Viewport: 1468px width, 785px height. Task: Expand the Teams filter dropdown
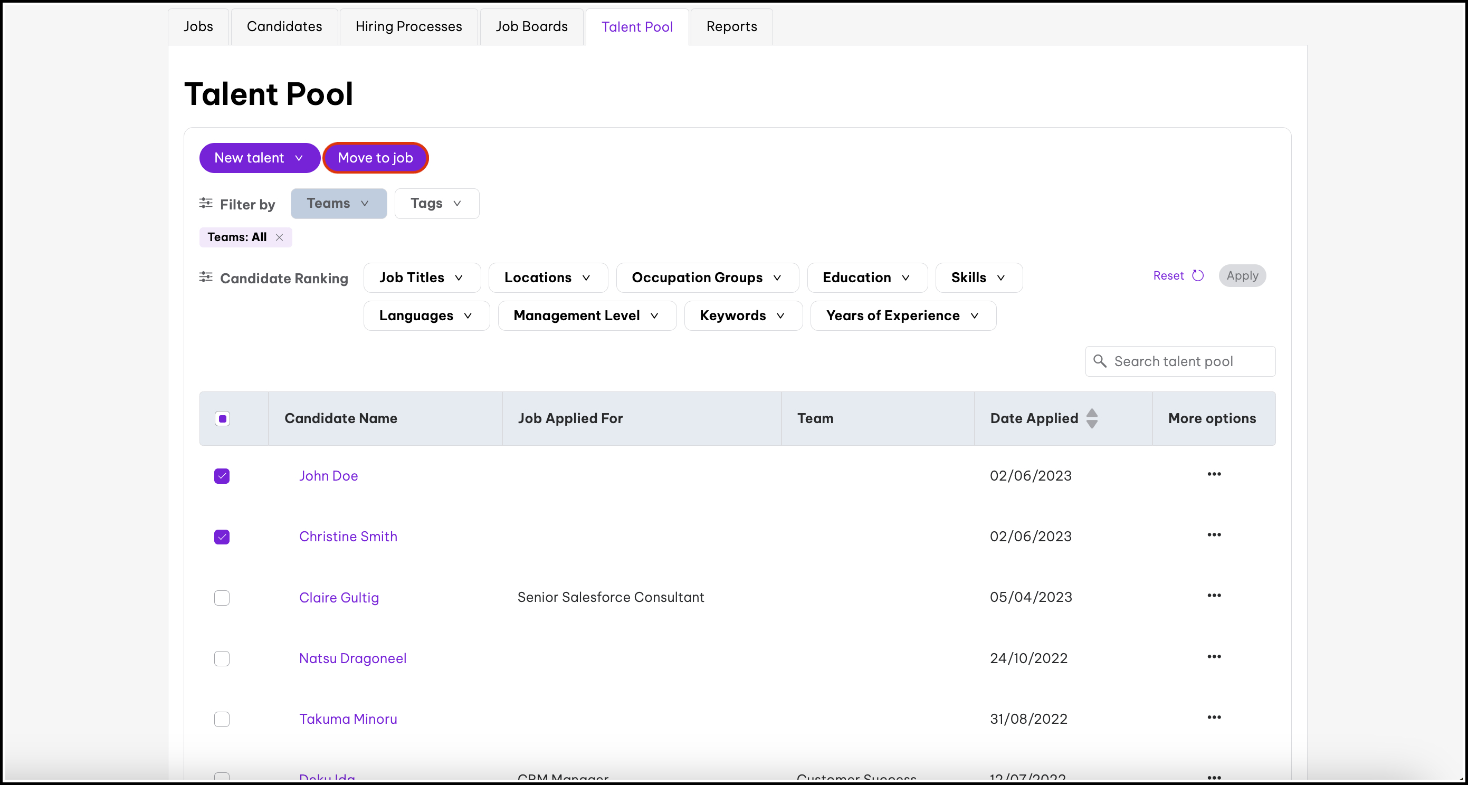[338, 203]
